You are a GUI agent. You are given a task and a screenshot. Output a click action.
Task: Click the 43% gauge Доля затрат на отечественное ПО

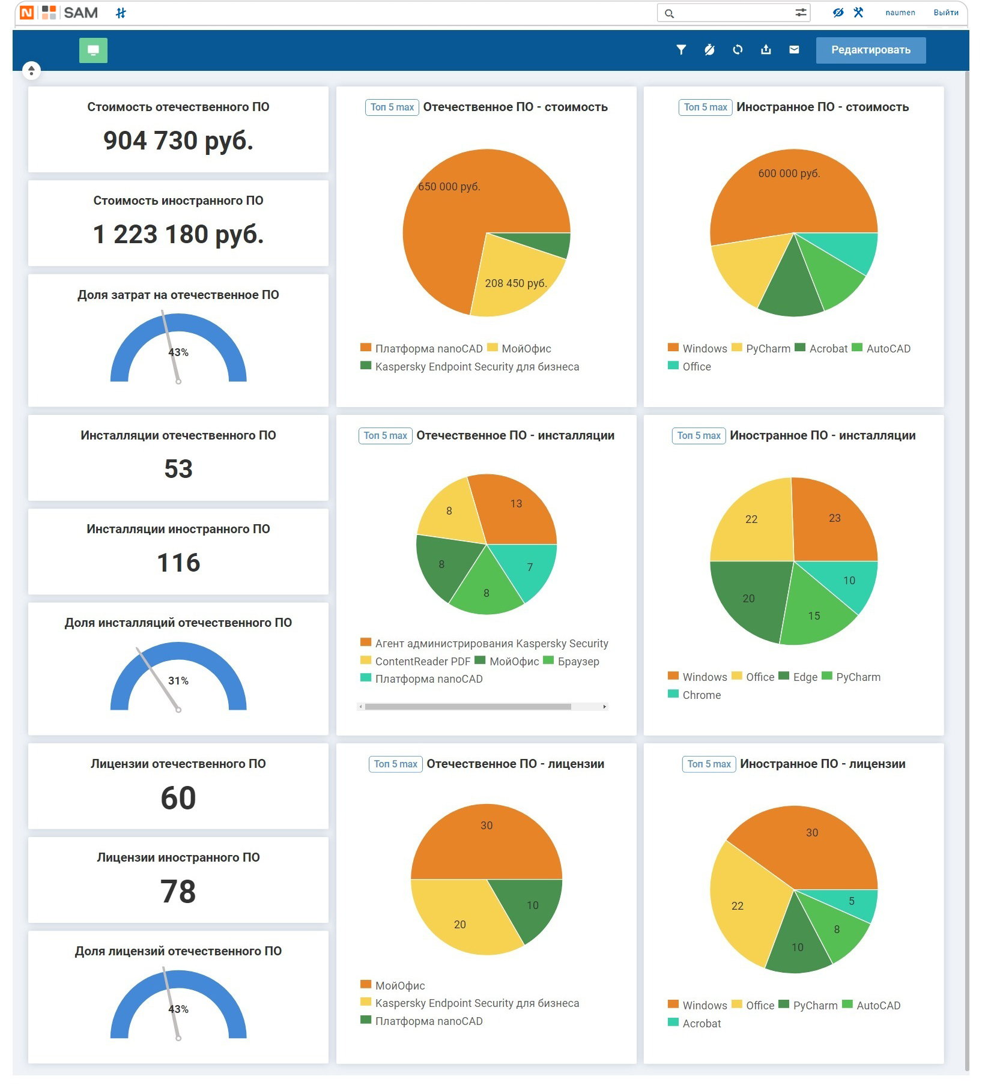(178, 348)
